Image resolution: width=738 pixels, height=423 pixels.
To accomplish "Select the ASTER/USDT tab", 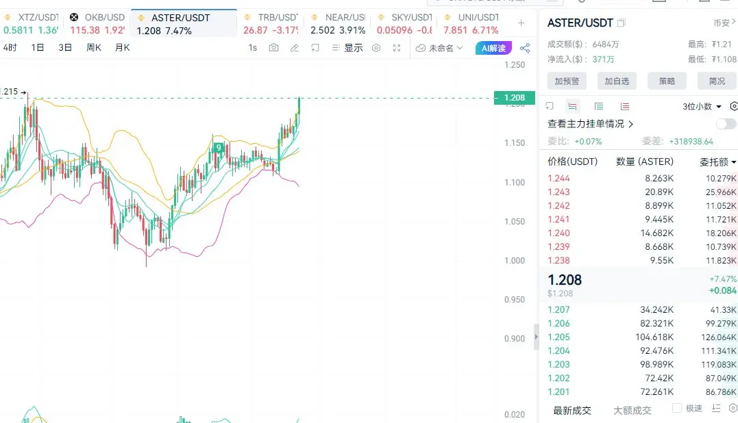I will 184,23.
